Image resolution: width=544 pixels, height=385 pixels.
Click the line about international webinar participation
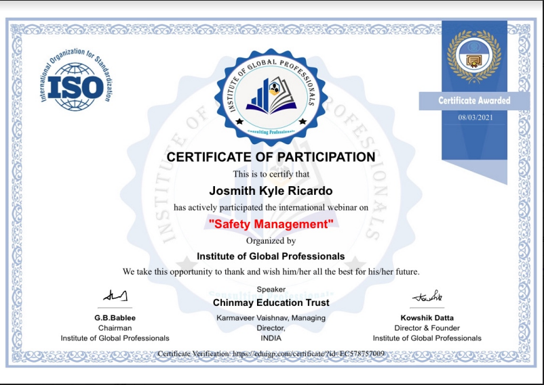click(x=271, y=208)
